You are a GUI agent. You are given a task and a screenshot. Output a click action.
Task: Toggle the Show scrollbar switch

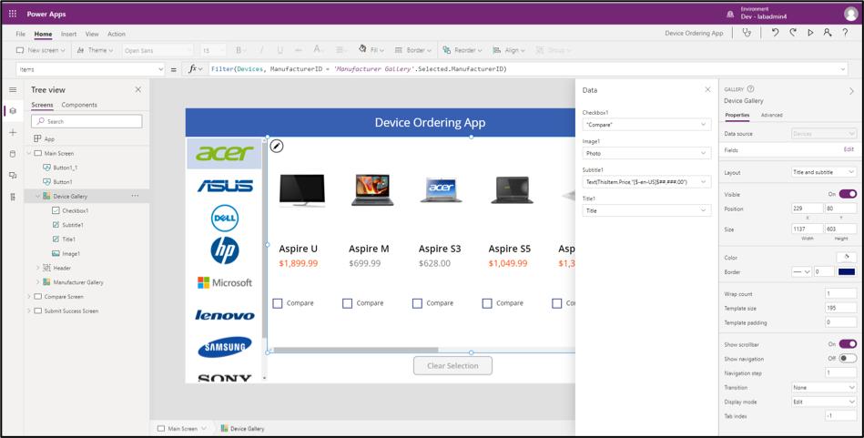[848, 344]
